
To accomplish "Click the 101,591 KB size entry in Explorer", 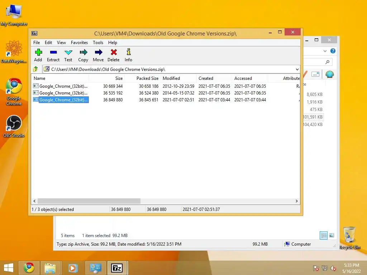I will pyautogui.click(x=313, y=117).
